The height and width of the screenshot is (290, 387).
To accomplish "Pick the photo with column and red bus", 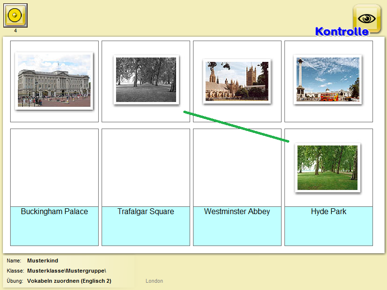I will (x=328, y=79).
